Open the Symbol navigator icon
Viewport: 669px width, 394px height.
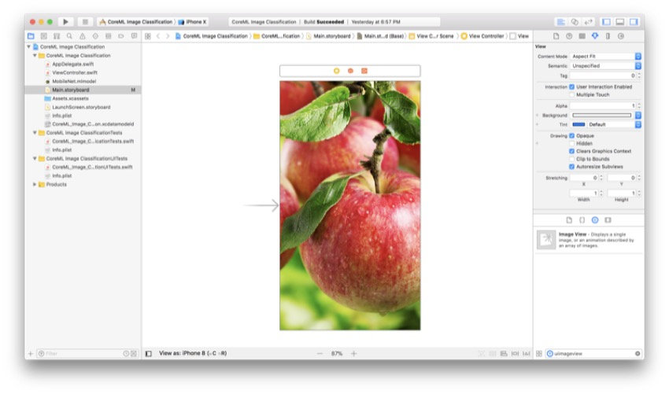click(57, 36)
